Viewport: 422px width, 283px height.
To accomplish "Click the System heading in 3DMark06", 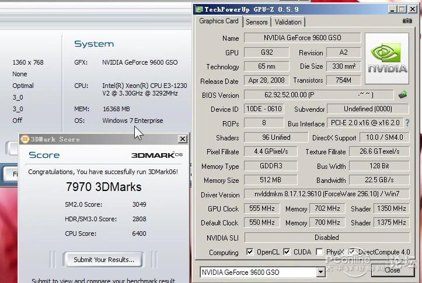I will click(94, 44).
